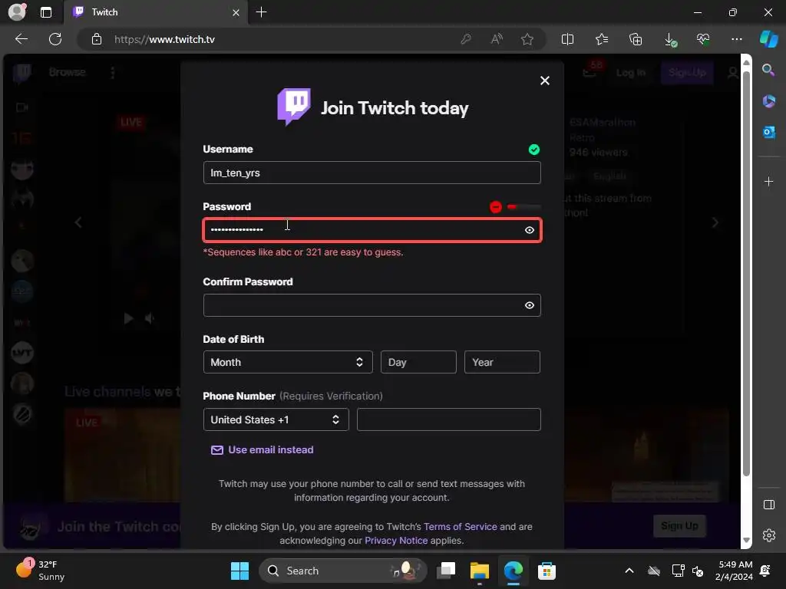The width and height of the screenshot is (786, 589).
Task: Select the Twitch browser tab
Action: 155,12
